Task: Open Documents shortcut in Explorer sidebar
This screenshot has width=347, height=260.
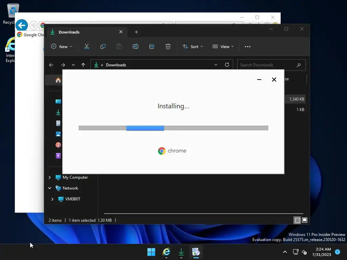Action: click(x=58, y=123)
